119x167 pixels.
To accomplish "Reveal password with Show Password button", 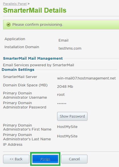I will tap(72, 116).
